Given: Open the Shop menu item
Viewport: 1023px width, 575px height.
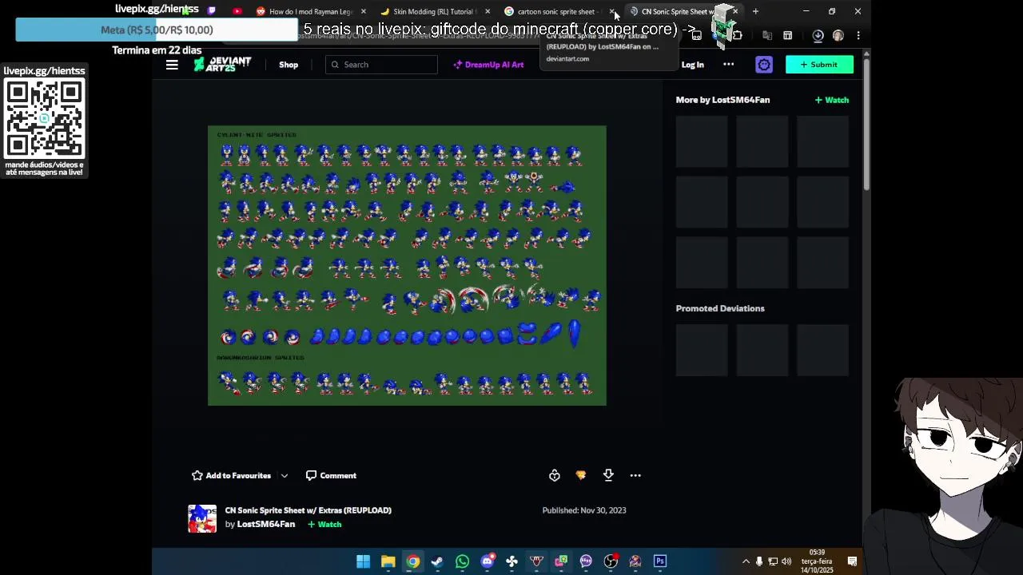Looking at the screenshot, I should coord(289,65).
